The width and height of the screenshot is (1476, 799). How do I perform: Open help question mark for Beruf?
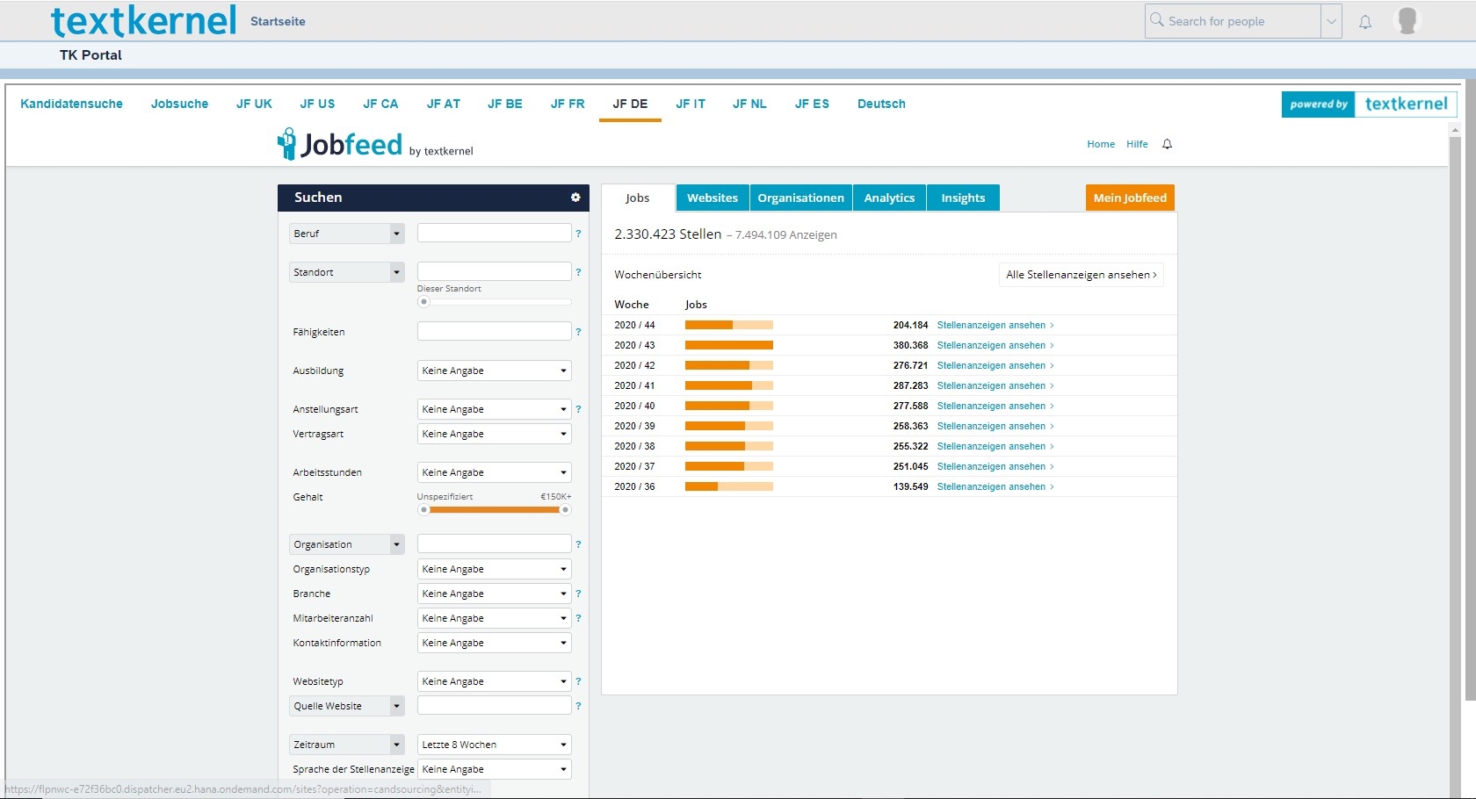tap(578, 234)
